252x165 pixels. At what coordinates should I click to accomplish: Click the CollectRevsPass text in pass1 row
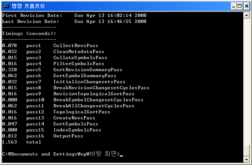coord(75,46)
